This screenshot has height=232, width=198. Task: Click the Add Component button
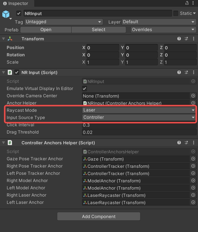(99, 217)
